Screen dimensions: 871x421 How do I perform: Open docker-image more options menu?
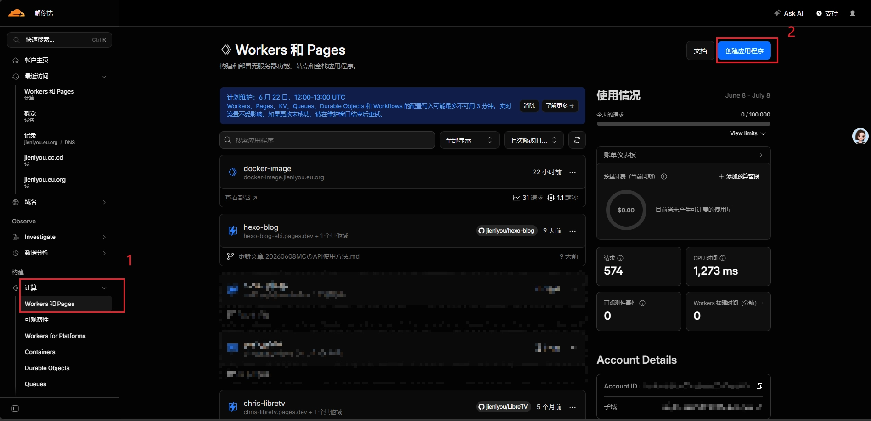tap(573, 172)
